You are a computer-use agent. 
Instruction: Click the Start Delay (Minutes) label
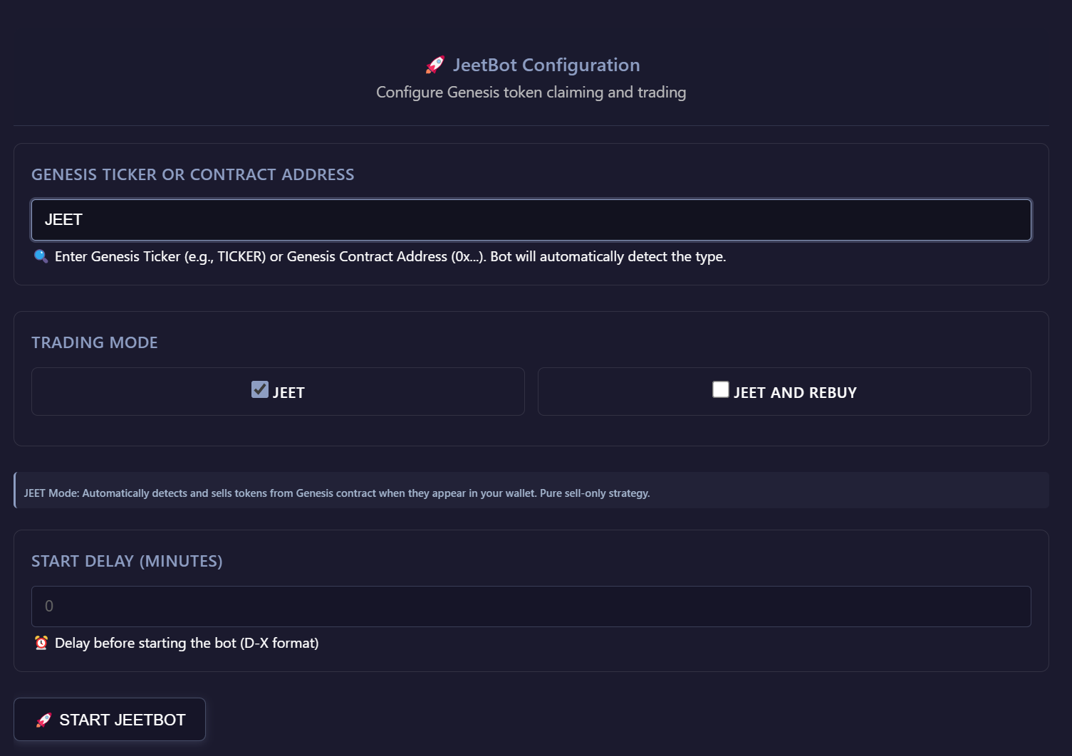tap(127, 561)
